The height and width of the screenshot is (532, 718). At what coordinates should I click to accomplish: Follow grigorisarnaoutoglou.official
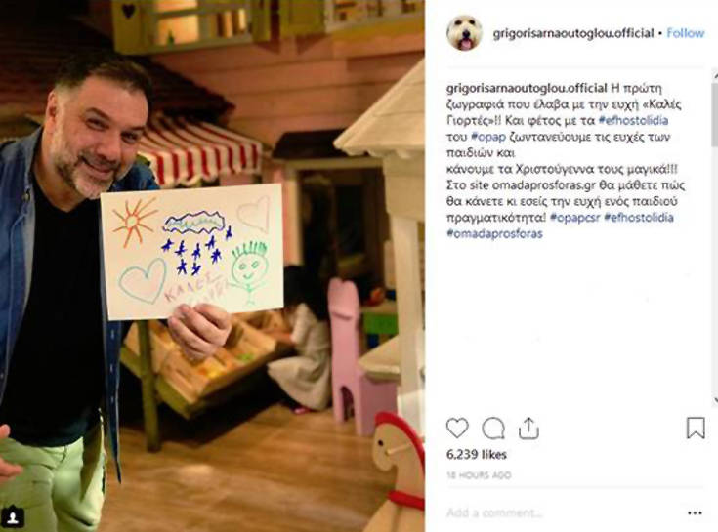click(x=685, y=33)
